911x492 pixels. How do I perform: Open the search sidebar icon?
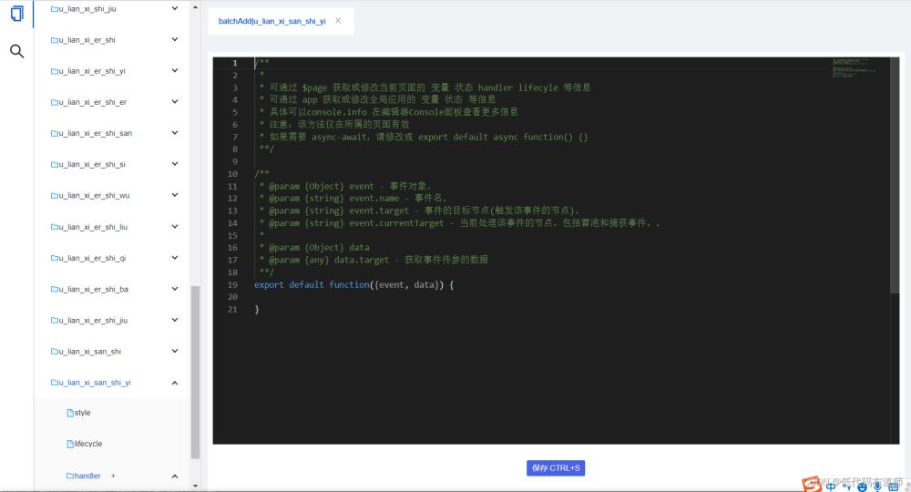16,51
